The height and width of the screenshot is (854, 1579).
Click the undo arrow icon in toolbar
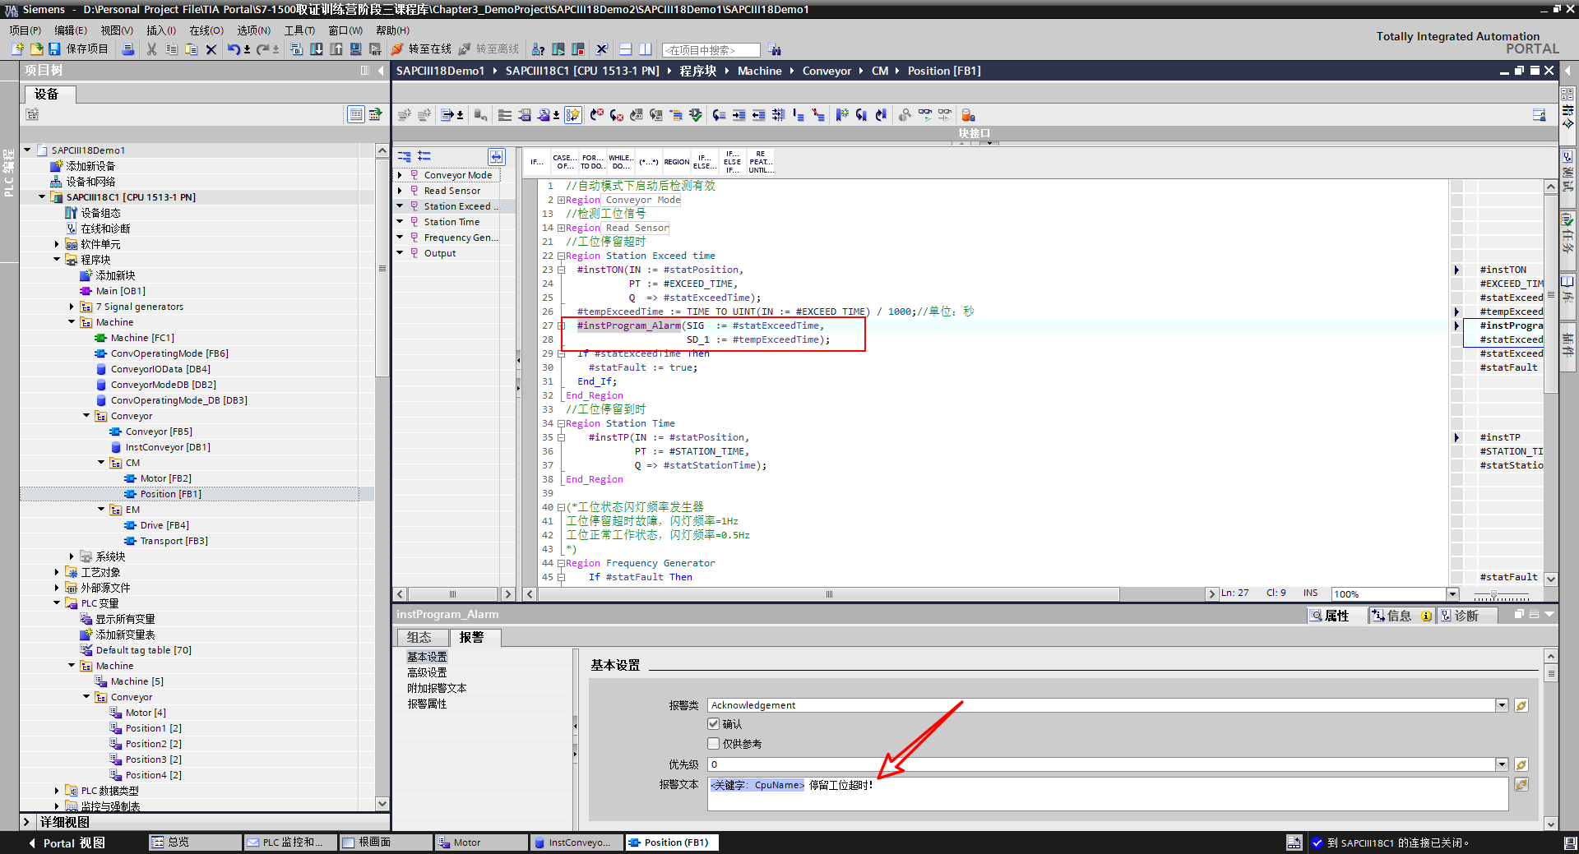(234, 49)
